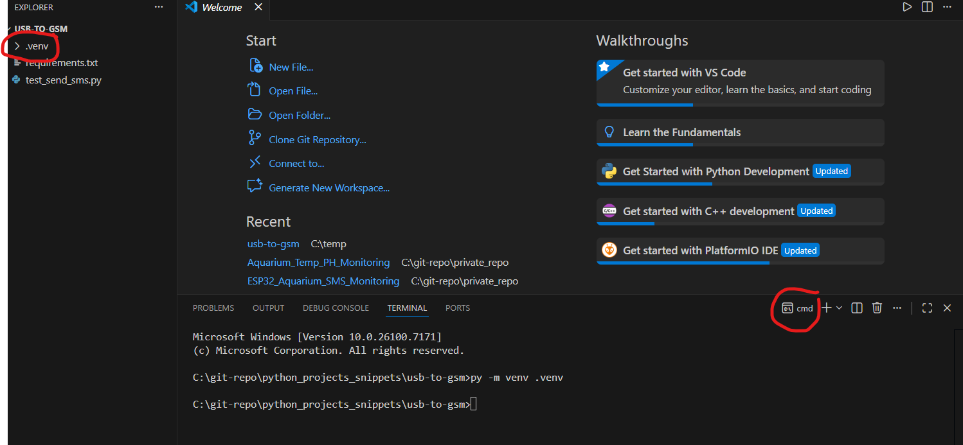This screenshot has width=963, height=445.
Task: Click the new terminal plus icon
Action: 827,308
